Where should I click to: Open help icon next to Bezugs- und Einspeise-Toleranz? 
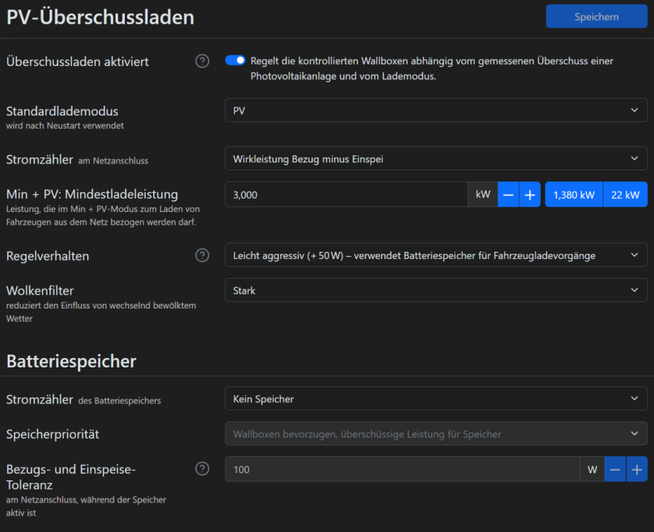tap(202, 469)
